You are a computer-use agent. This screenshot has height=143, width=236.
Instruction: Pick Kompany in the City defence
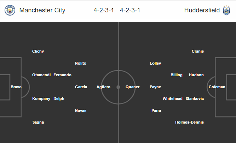(x=41, y=99)
